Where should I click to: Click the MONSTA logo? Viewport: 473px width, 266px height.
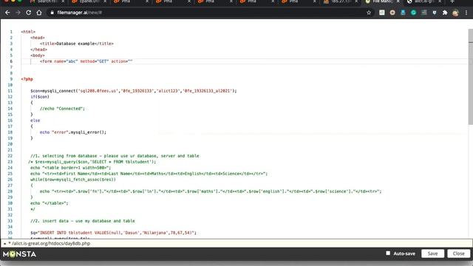click(20, 254)
